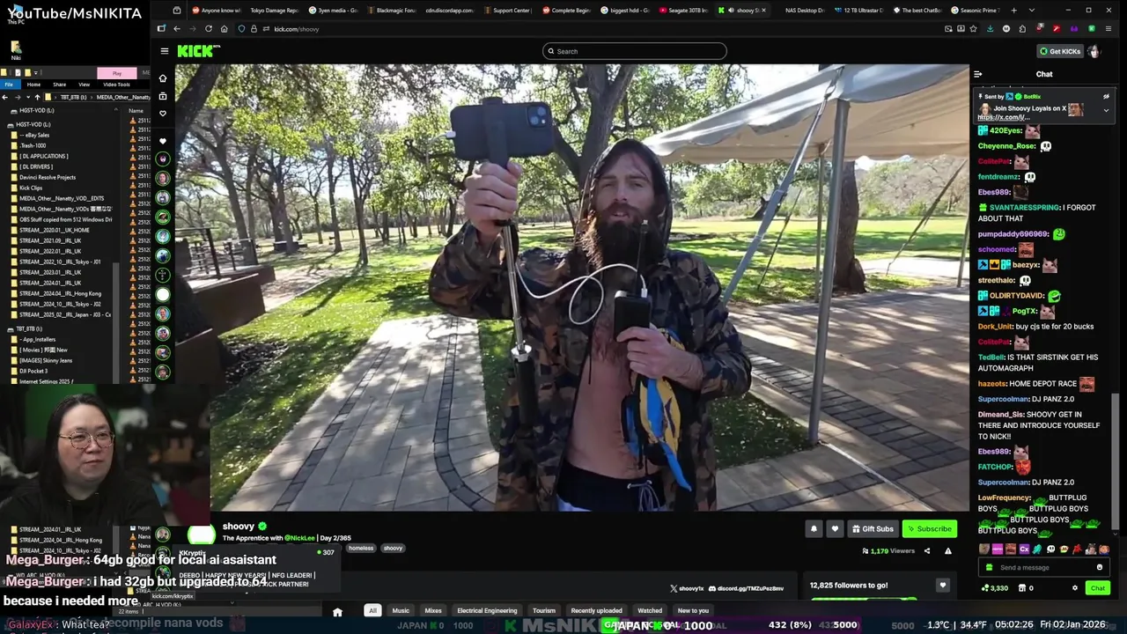This screenshot has width=1127, height=634.
Task: Click the green Subscribe button
Action: (929, 529)
